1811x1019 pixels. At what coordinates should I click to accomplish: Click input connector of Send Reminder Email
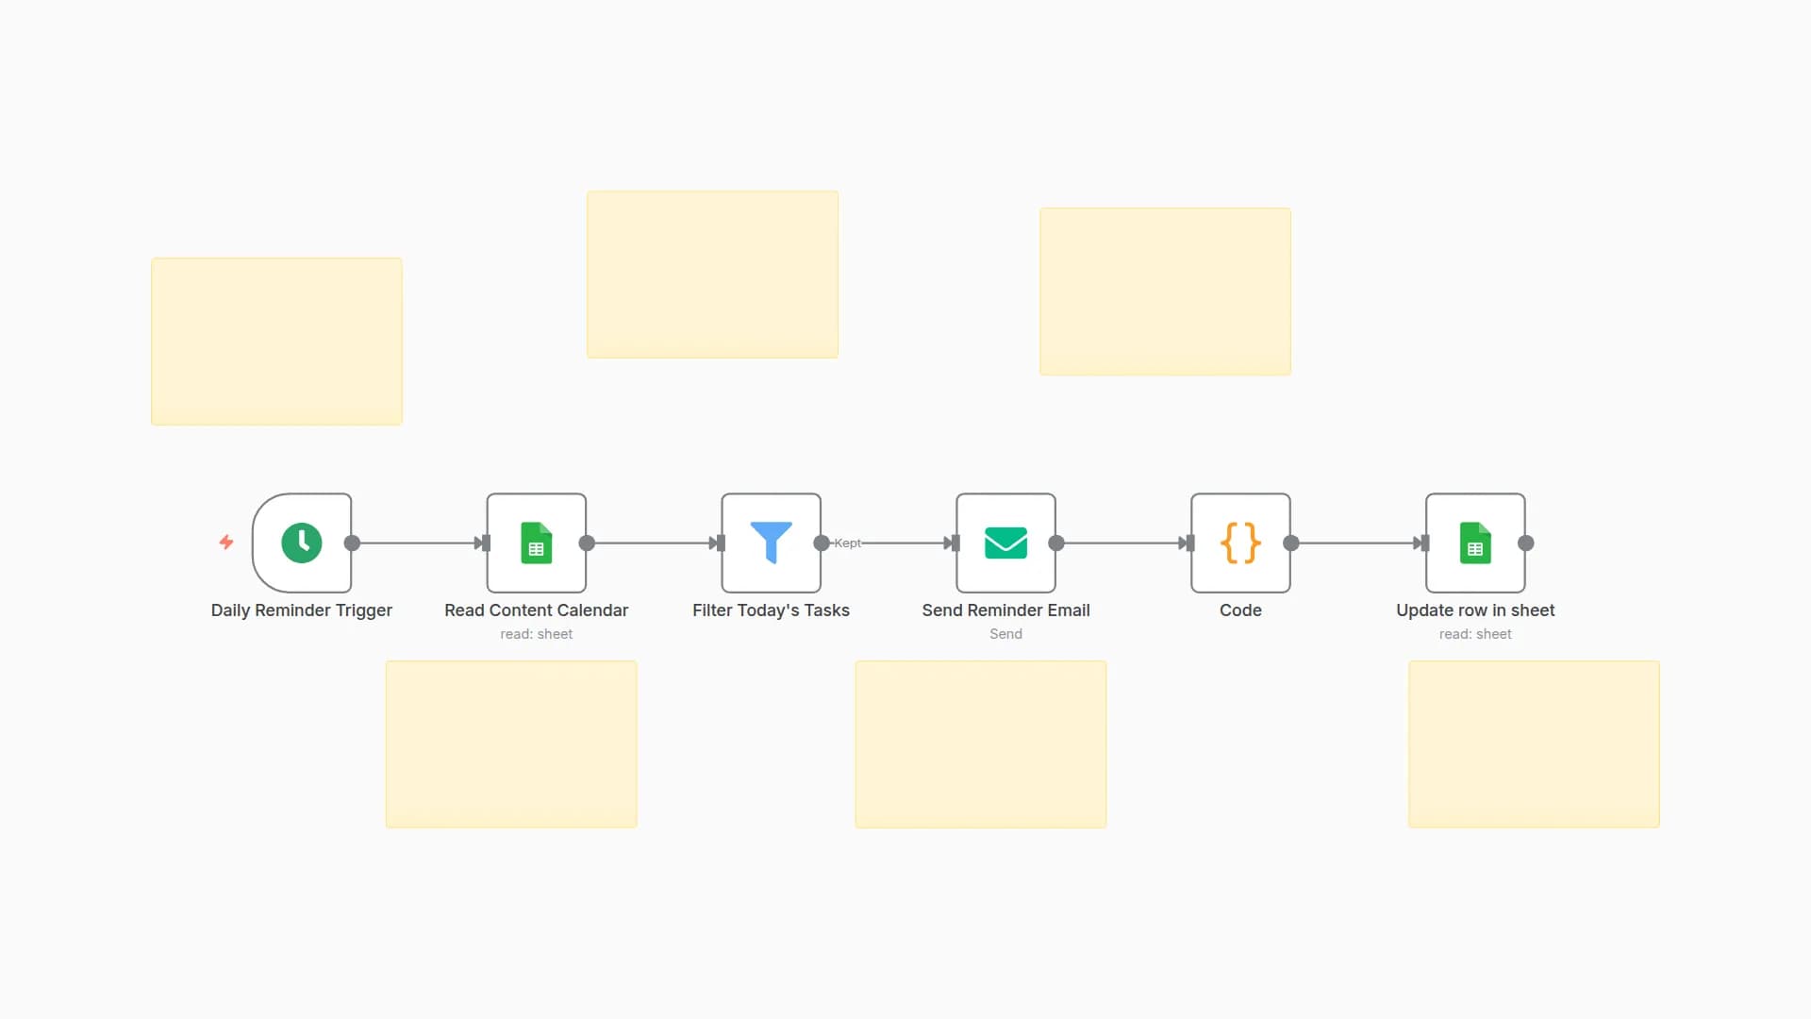click(x=955, y=543)
